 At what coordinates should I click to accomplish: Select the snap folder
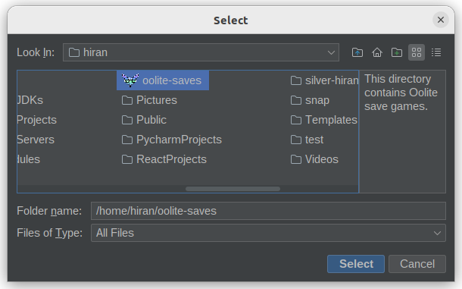[310, 100]
